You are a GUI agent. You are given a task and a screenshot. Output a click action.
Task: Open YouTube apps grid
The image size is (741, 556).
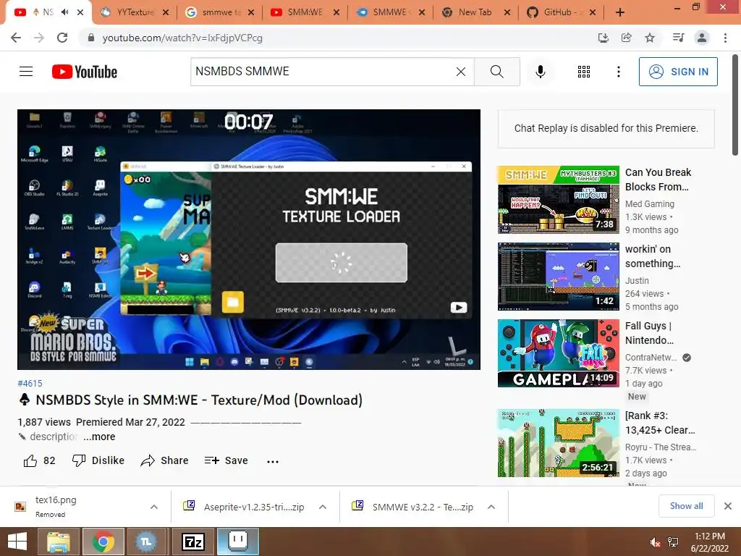[584, 72]
